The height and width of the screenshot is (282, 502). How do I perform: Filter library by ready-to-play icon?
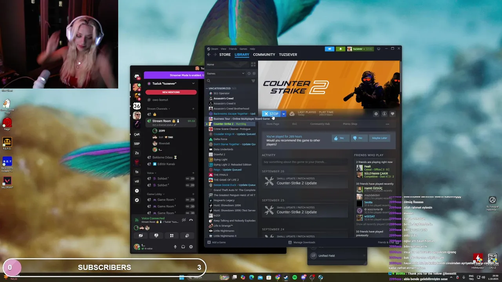[254, 73]
